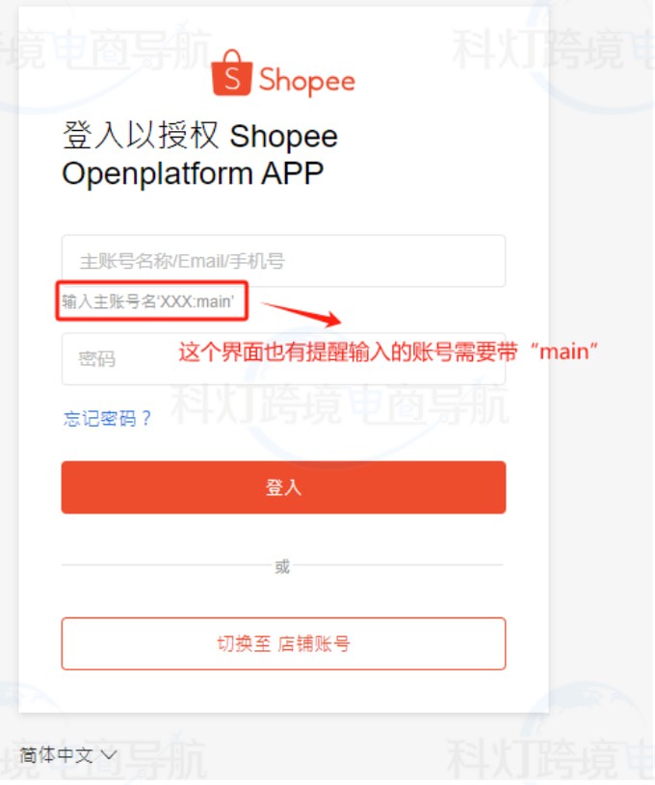Click the orange 登入 button
This screenshot has height=785, width=655.
tap(283, 487)
